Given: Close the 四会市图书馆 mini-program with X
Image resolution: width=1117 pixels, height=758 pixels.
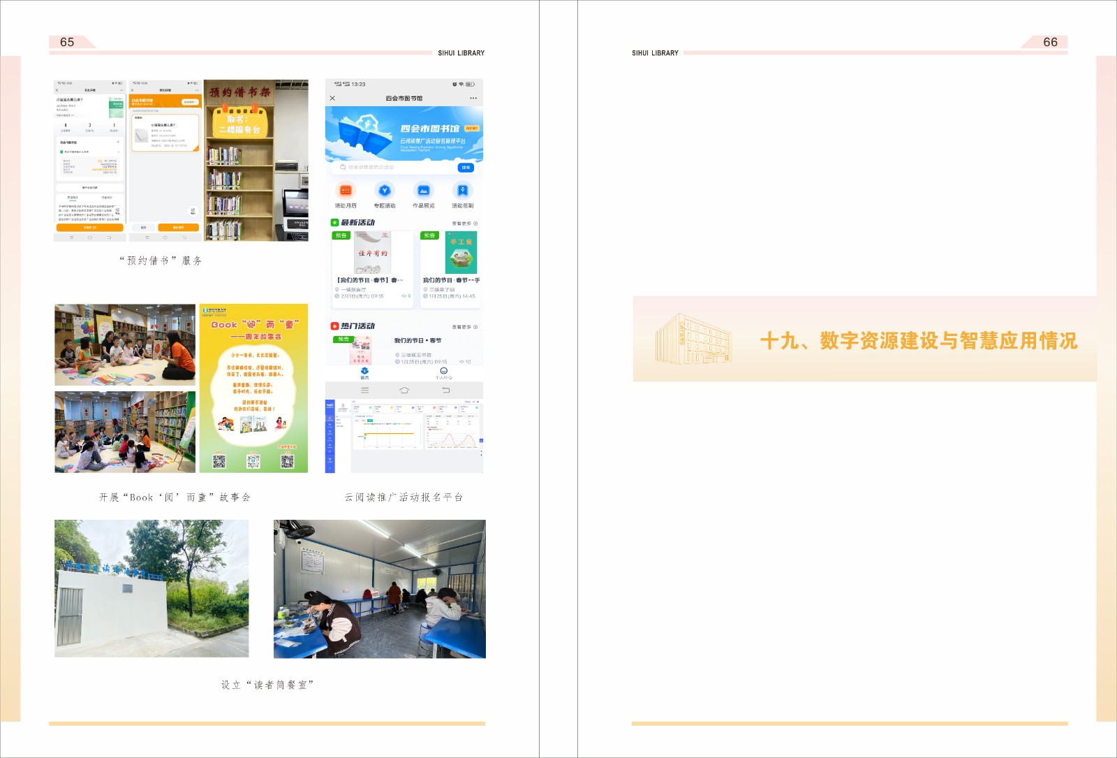Looking at the screenshot, I should tap(332, 99).
